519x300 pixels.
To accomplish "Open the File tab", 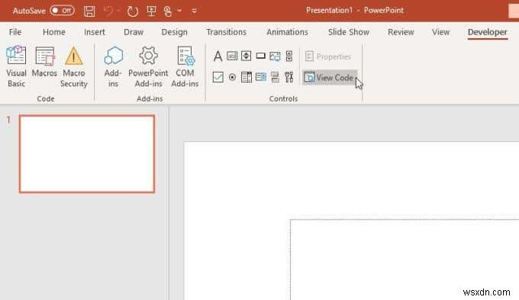I will point(15,32).
